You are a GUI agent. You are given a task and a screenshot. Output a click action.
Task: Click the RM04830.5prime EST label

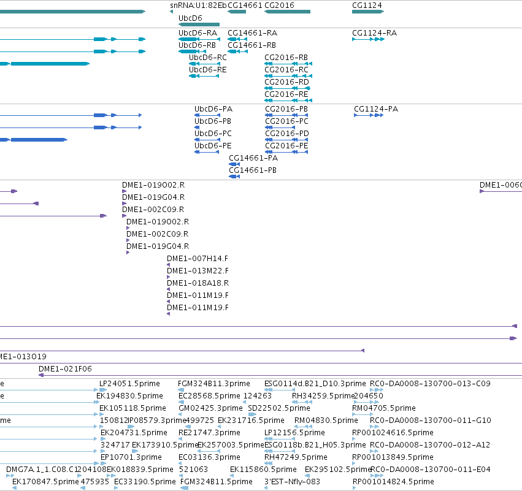[326, 421]
